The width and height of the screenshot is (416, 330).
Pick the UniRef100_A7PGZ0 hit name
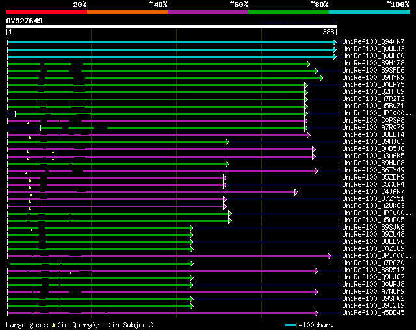click(373, 263)
